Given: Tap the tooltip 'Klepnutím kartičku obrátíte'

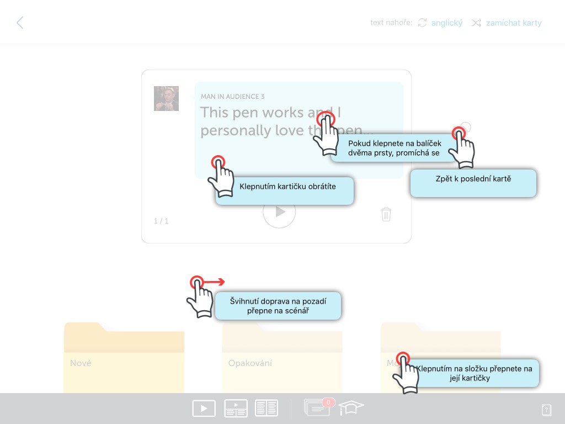Looking at the screenshot, I should [x=285, y=190].
